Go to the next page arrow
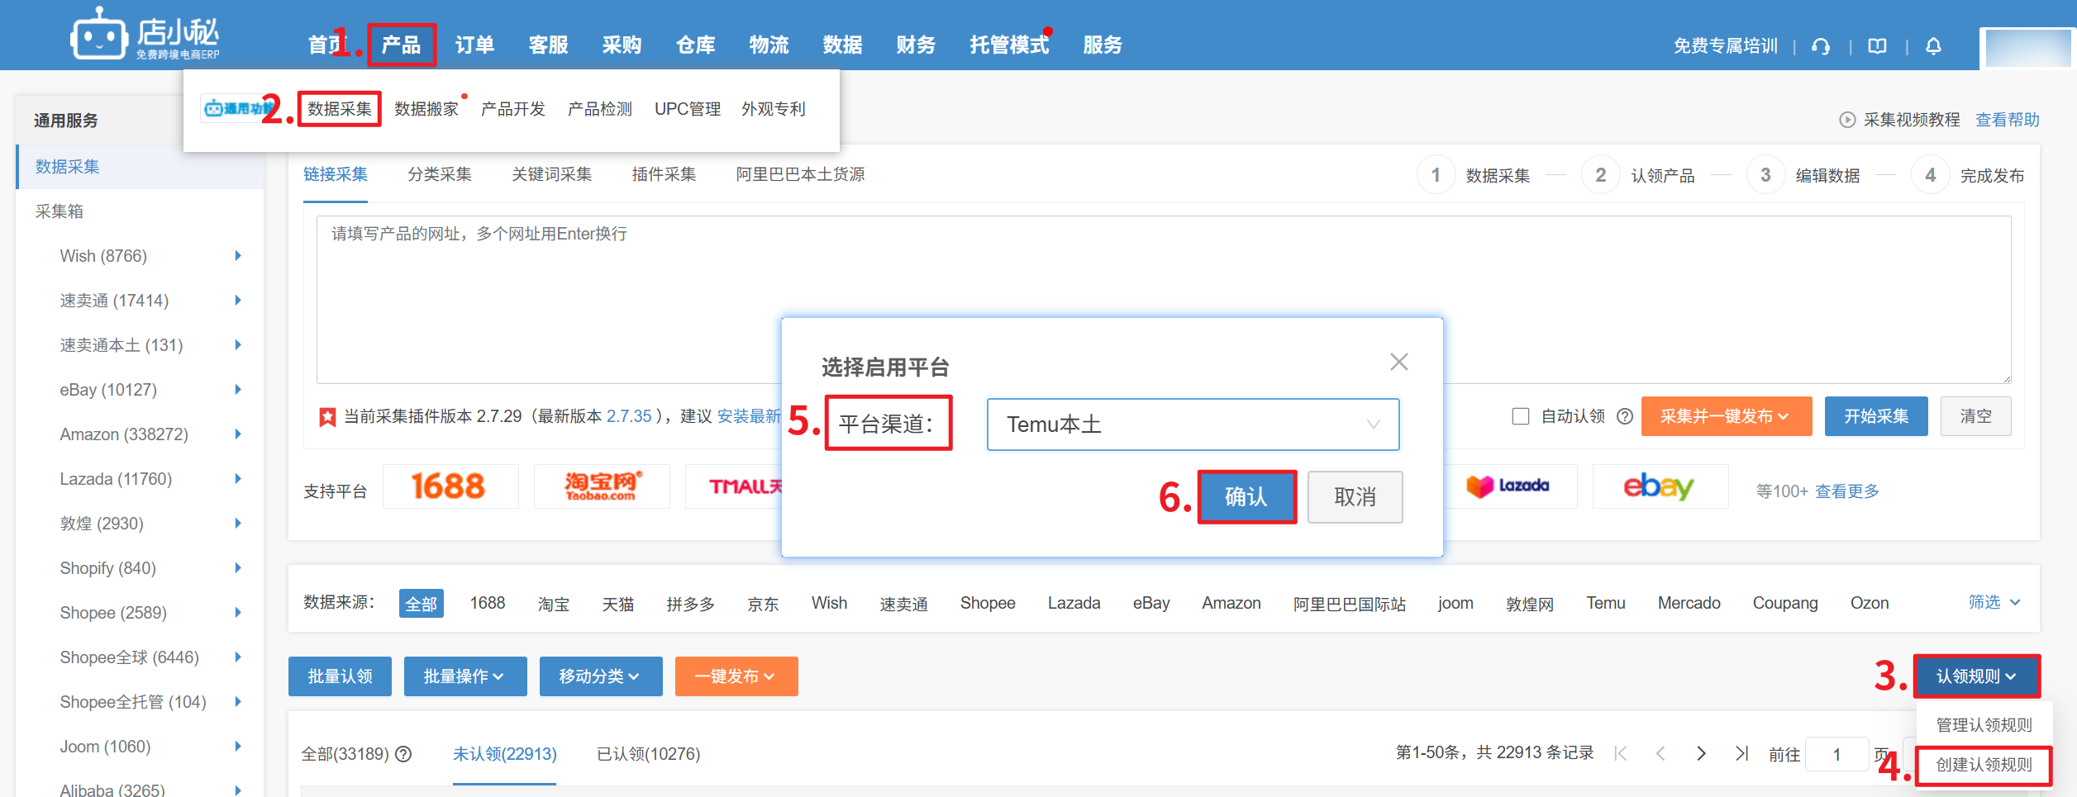The height and width of the screenshot is (797, 2077). pyautogui.click(x=1701, y=753)
